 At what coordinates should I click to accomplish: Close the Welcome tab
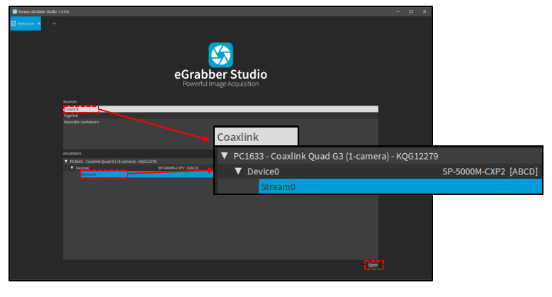click(x=39, y=23)
